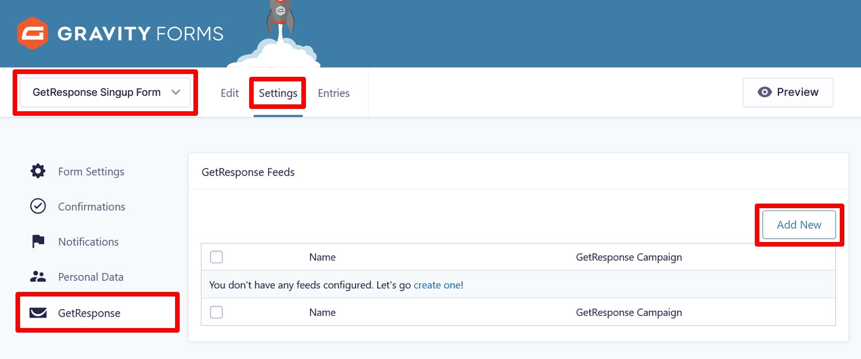861x359 pixels.
Task: Click the GetResponse Feeds panel title
Action: click(248, 172)
